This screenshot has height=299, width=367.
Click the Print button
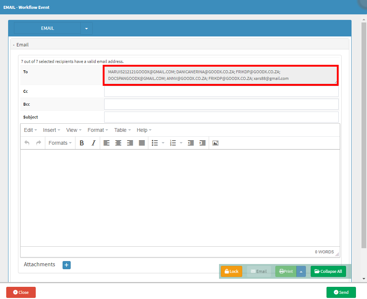pyautogui.click(x=286, y=271)
